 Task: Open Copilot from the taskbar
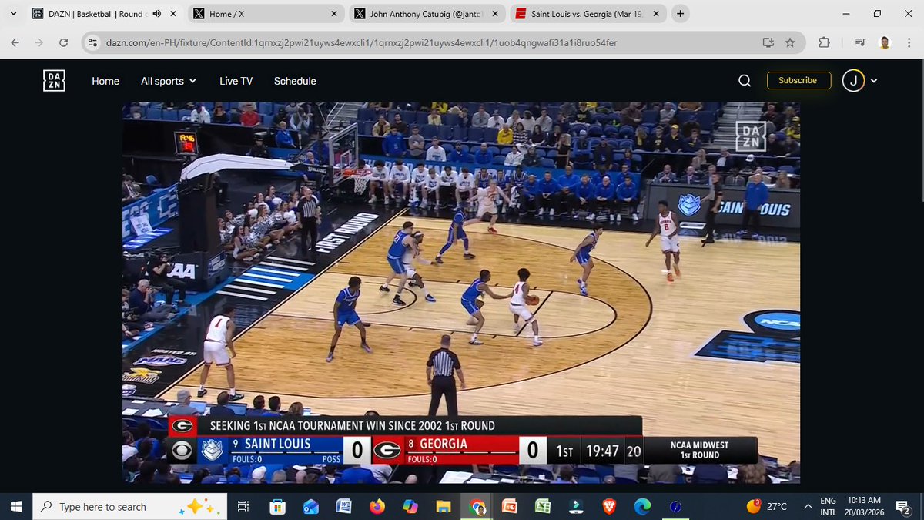[x=410, y=507]
